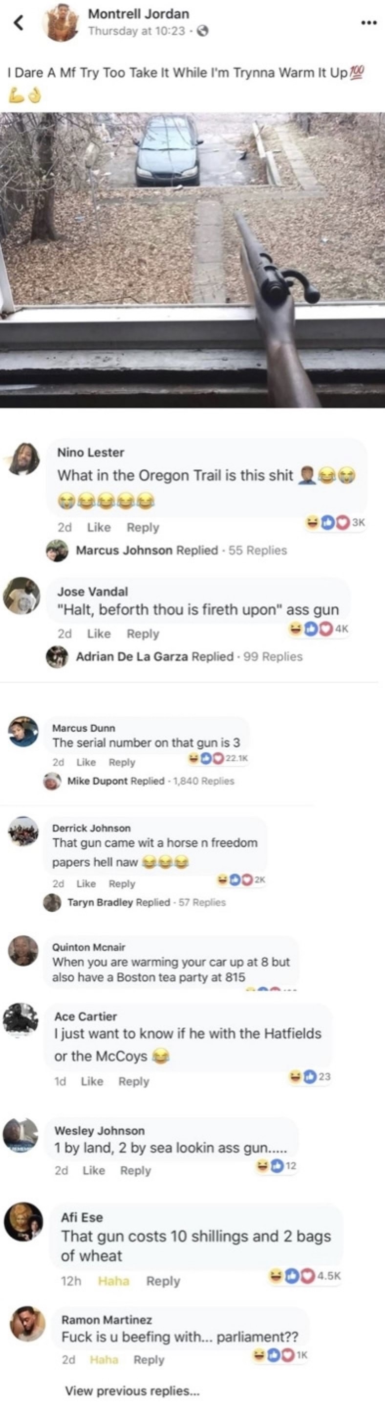Reply to Wesley Johnson's comment
This screenshot has width=385, height=1409.
tap(135, 1170)
